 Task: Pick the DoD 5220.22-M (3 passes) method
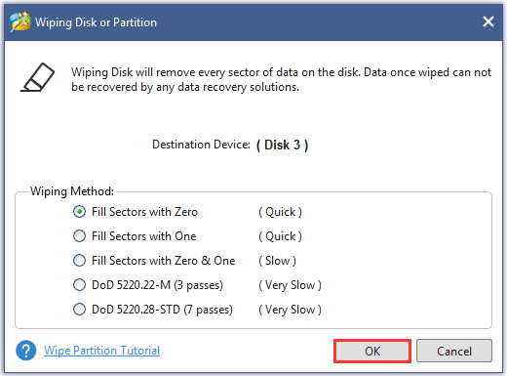[x=79, y=285]
